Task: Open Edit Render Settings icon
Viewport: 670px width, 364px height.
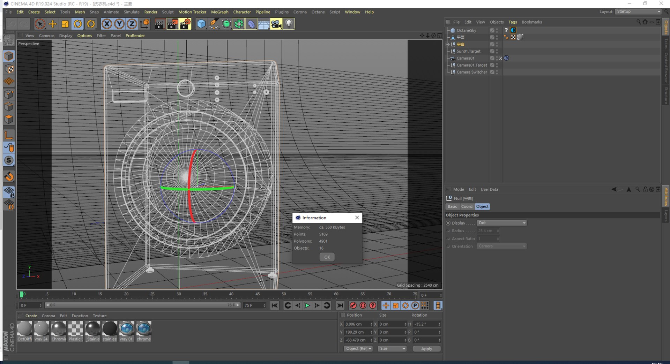Action: coord(185,24)
